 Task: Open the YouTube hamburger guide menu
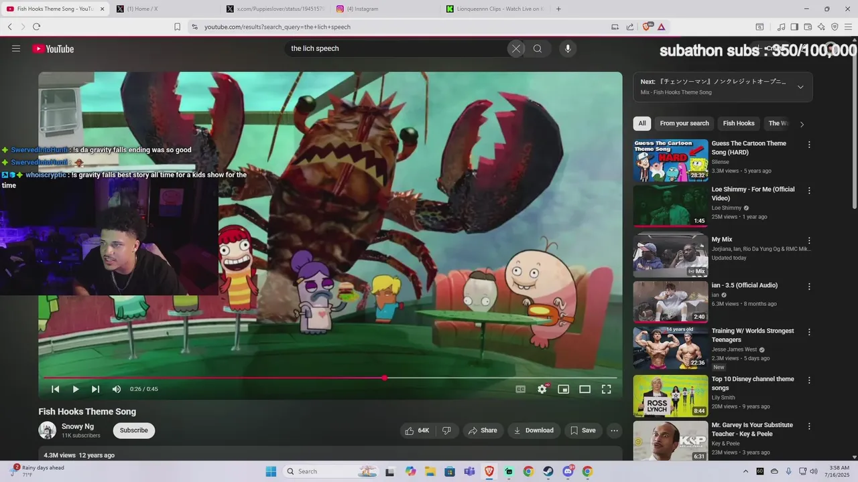click(16, 49)
